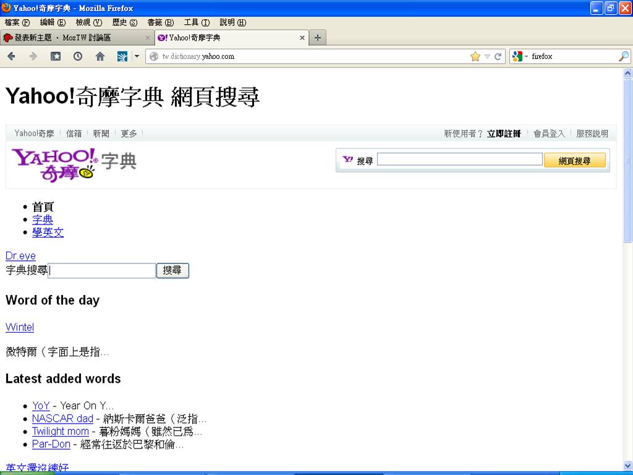Click the vertical scrollbar thumb
The width and height of the screenshot is (633, 475).
(627, 160)
